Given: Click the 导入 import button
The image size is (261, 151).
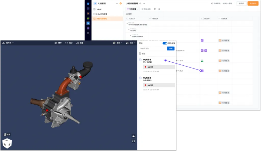Looking at the screenshot, I should (241, 4).
